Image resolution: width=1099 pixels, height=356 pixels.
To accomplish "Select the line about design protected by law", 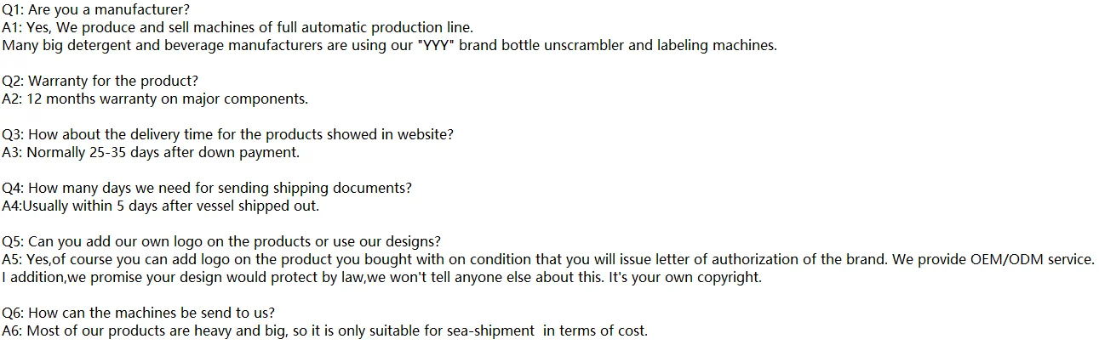I will [381, 278].
